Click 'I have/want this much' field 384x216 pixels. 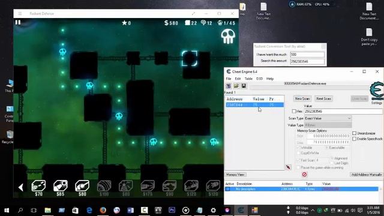[307, 55]
